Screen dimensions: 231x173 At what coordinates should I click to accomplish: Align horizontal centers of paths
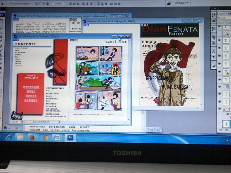[x=87, y=4]
